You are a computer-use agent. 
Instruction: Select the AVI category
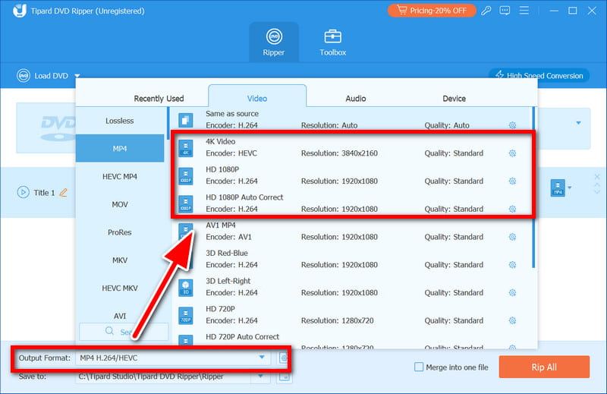[120, 316]
